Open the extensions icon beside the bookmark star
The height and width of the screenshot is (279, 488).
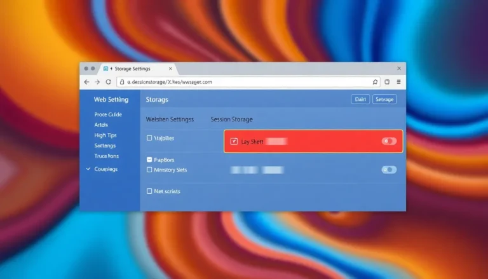(x=387, y=82)
